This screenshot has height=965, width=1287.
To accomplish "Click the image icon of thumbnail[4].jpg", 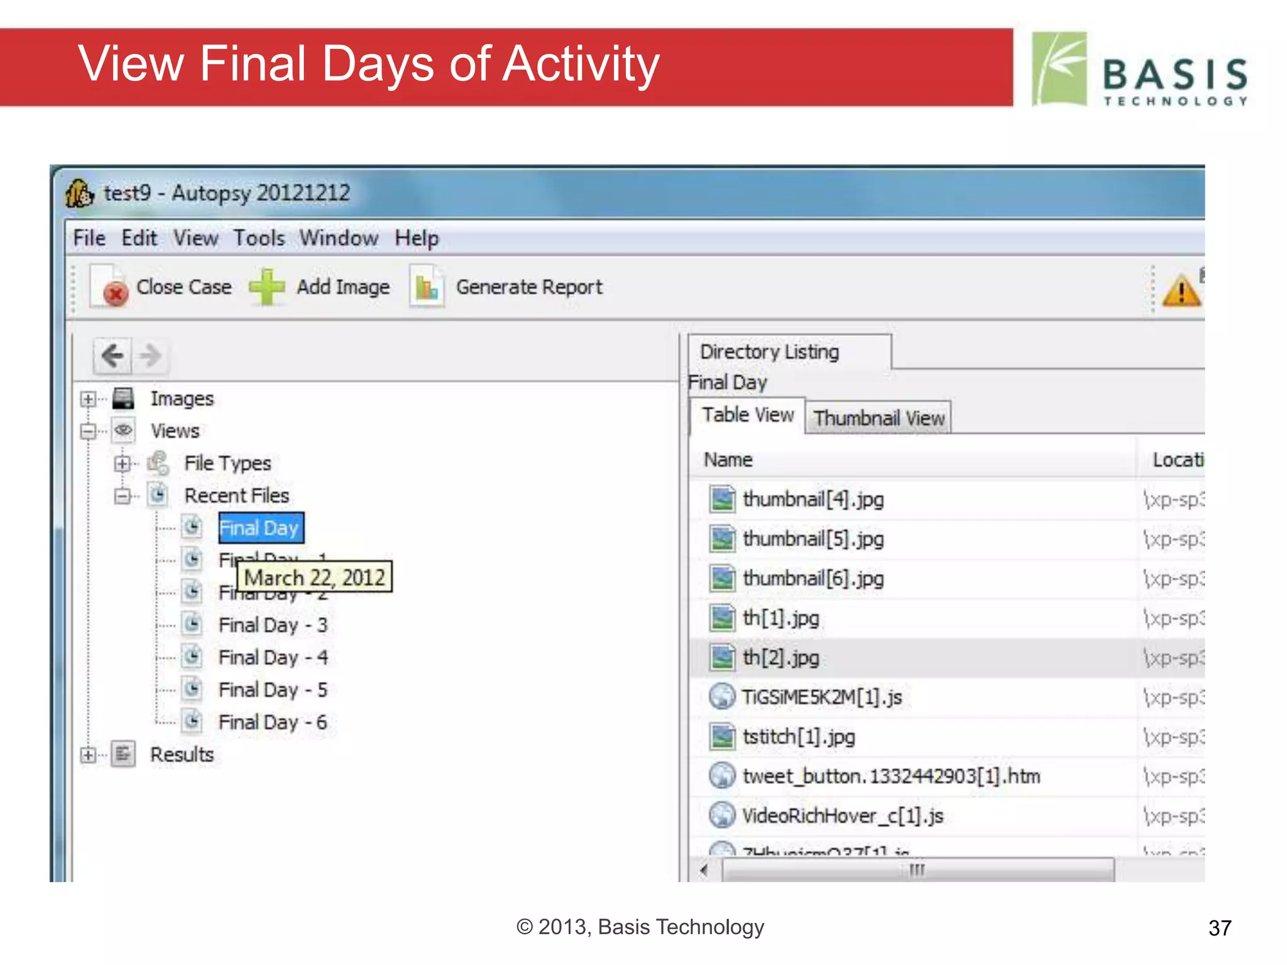I will click(x=722, y=499).
